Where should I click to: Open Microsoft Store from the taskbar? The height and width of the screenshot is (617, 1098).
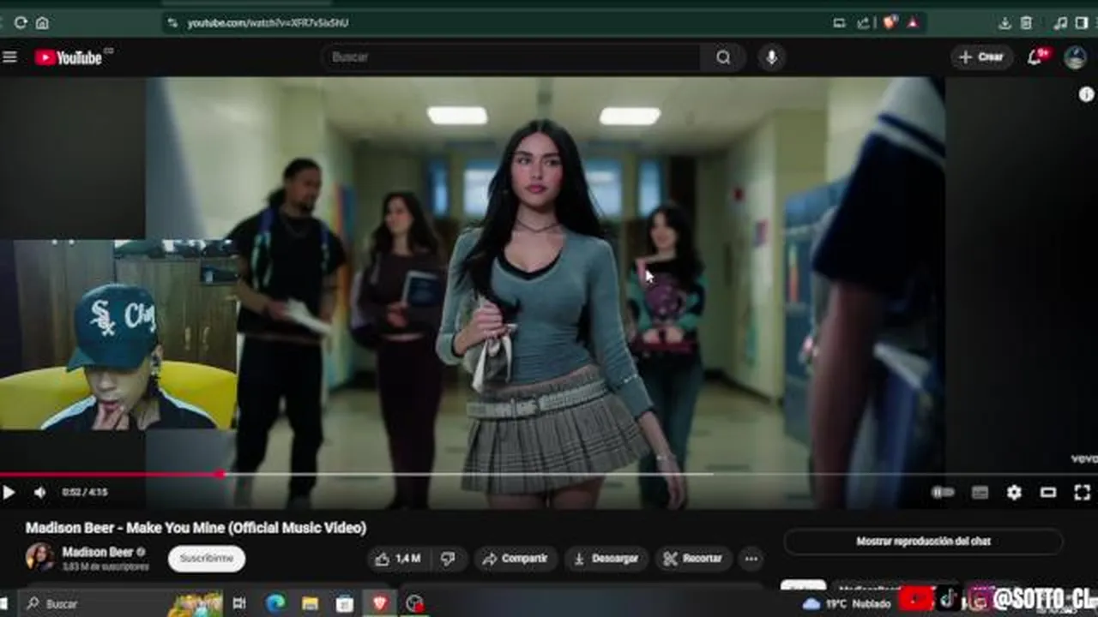click(345, 604)
